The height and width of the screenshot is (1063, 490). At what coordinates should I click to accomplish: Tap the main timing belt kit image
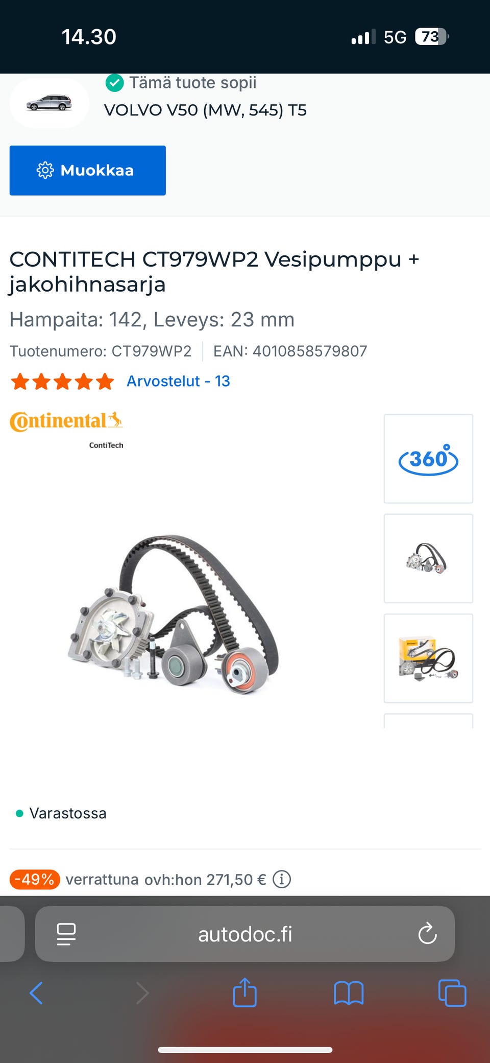174,613
